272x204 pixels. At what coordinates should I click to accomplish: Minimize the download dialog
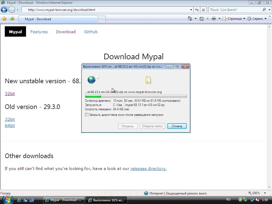169,67
